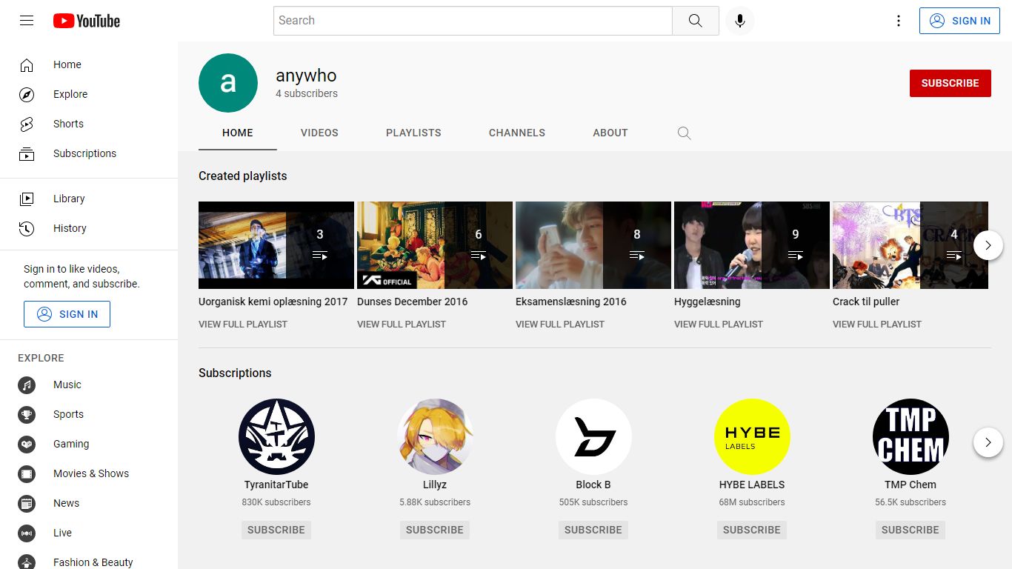Image resolution: width=1012 pixels, height=569 pixels.
Task: Click into the Search text field
Action: point(473,21)
